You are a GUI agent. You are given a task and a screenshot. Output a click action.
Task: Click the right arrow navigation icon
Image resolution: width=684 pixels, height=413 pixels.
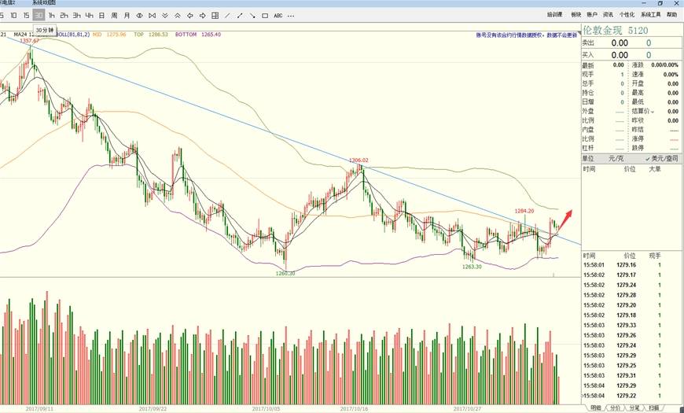202,16
